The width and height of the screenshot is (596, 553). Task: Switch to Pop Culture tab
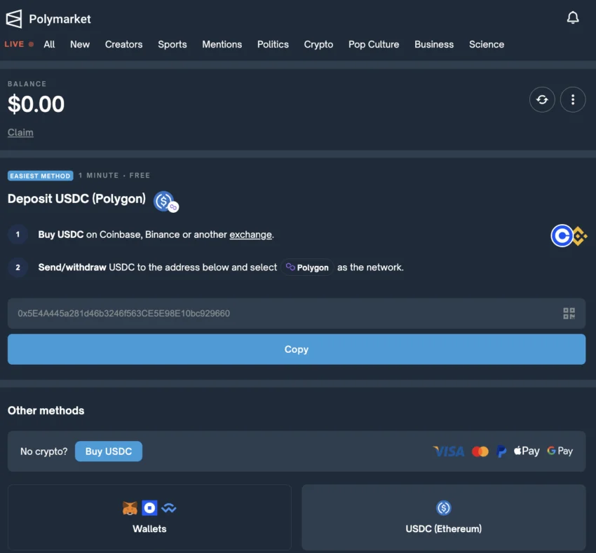coord(374,44)
